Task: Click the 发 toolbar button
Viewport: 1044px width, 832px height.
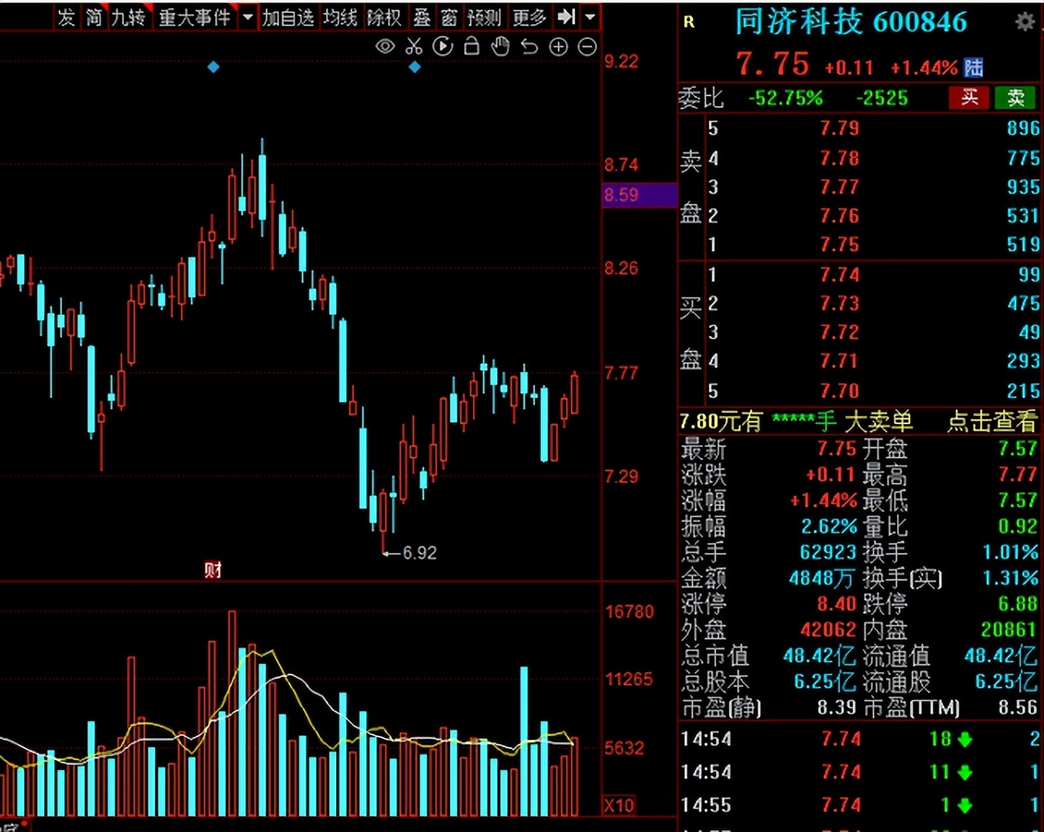Action: (x=66, y=16)
